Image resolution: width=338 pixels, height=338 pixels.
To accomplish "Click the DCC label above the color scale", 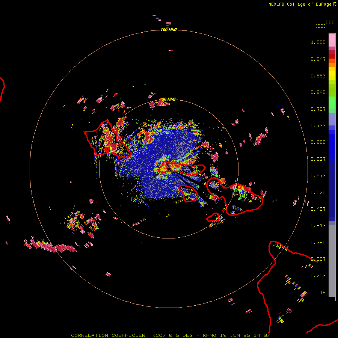I will [x=330, y=23].
